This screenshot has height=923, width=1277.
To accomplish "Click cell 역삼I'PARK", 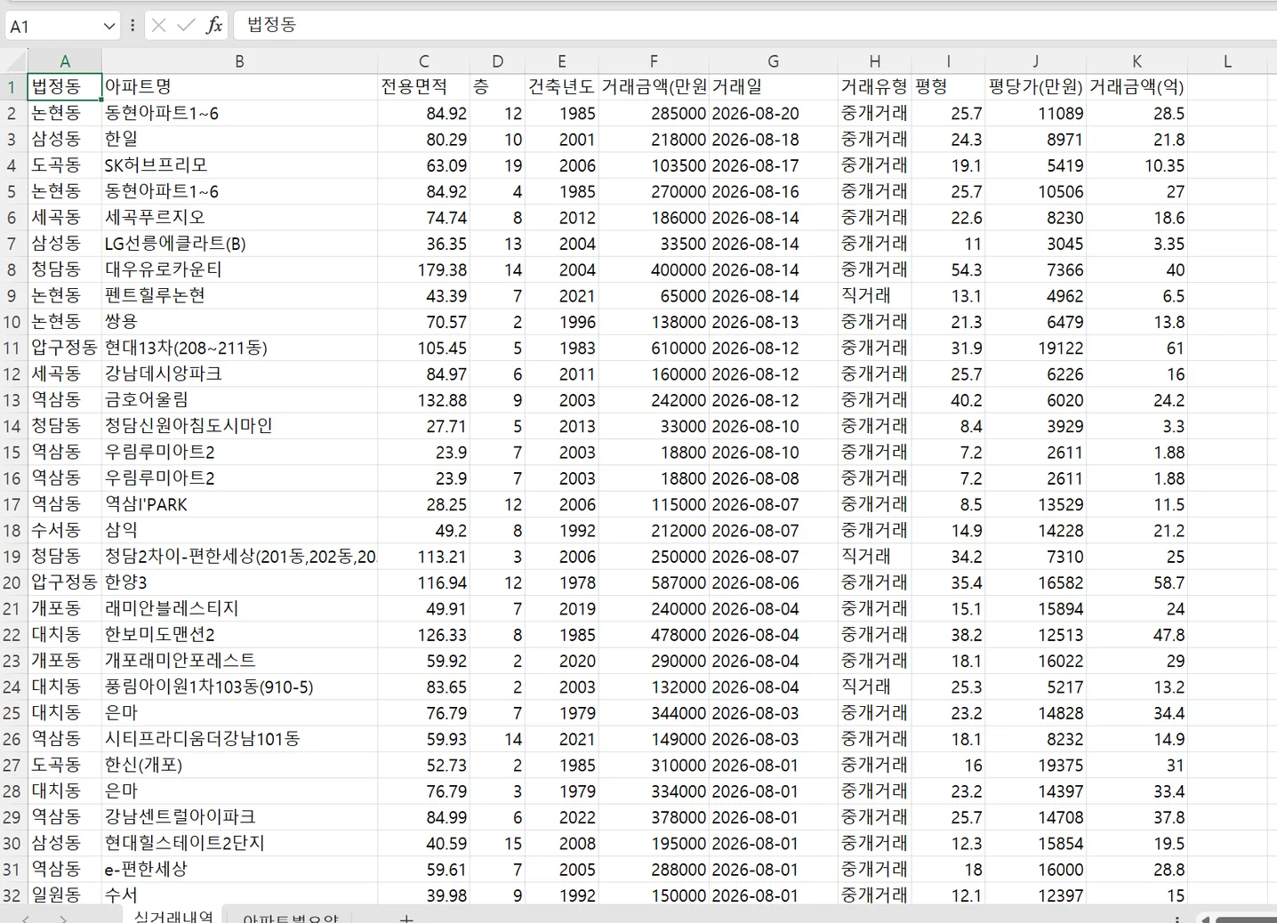I will 239,504.
